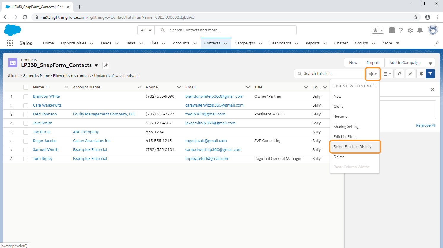Click the Salesforce cloud logo
Image resolution: width=443 pixels, height=248 pixels.
(13, 30)
